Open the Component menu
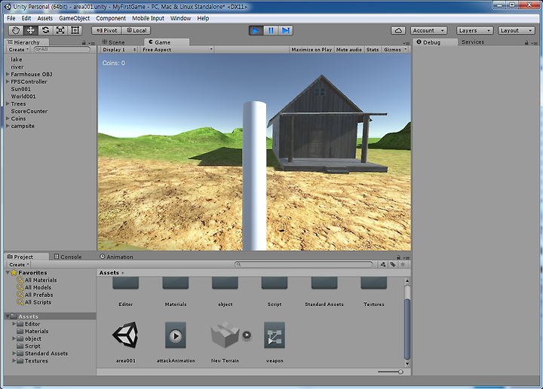The image size is (543, 389). pos(111,18)
